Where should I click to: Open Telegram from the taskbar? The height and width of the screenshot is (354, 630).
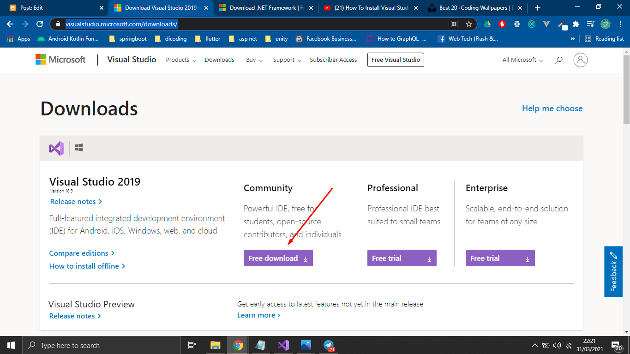[x=328, y=345]
